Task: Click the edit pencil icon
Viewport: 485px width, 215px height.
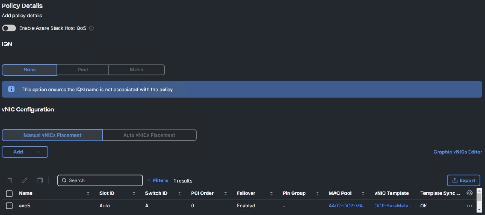Action: tap(24, 180)
